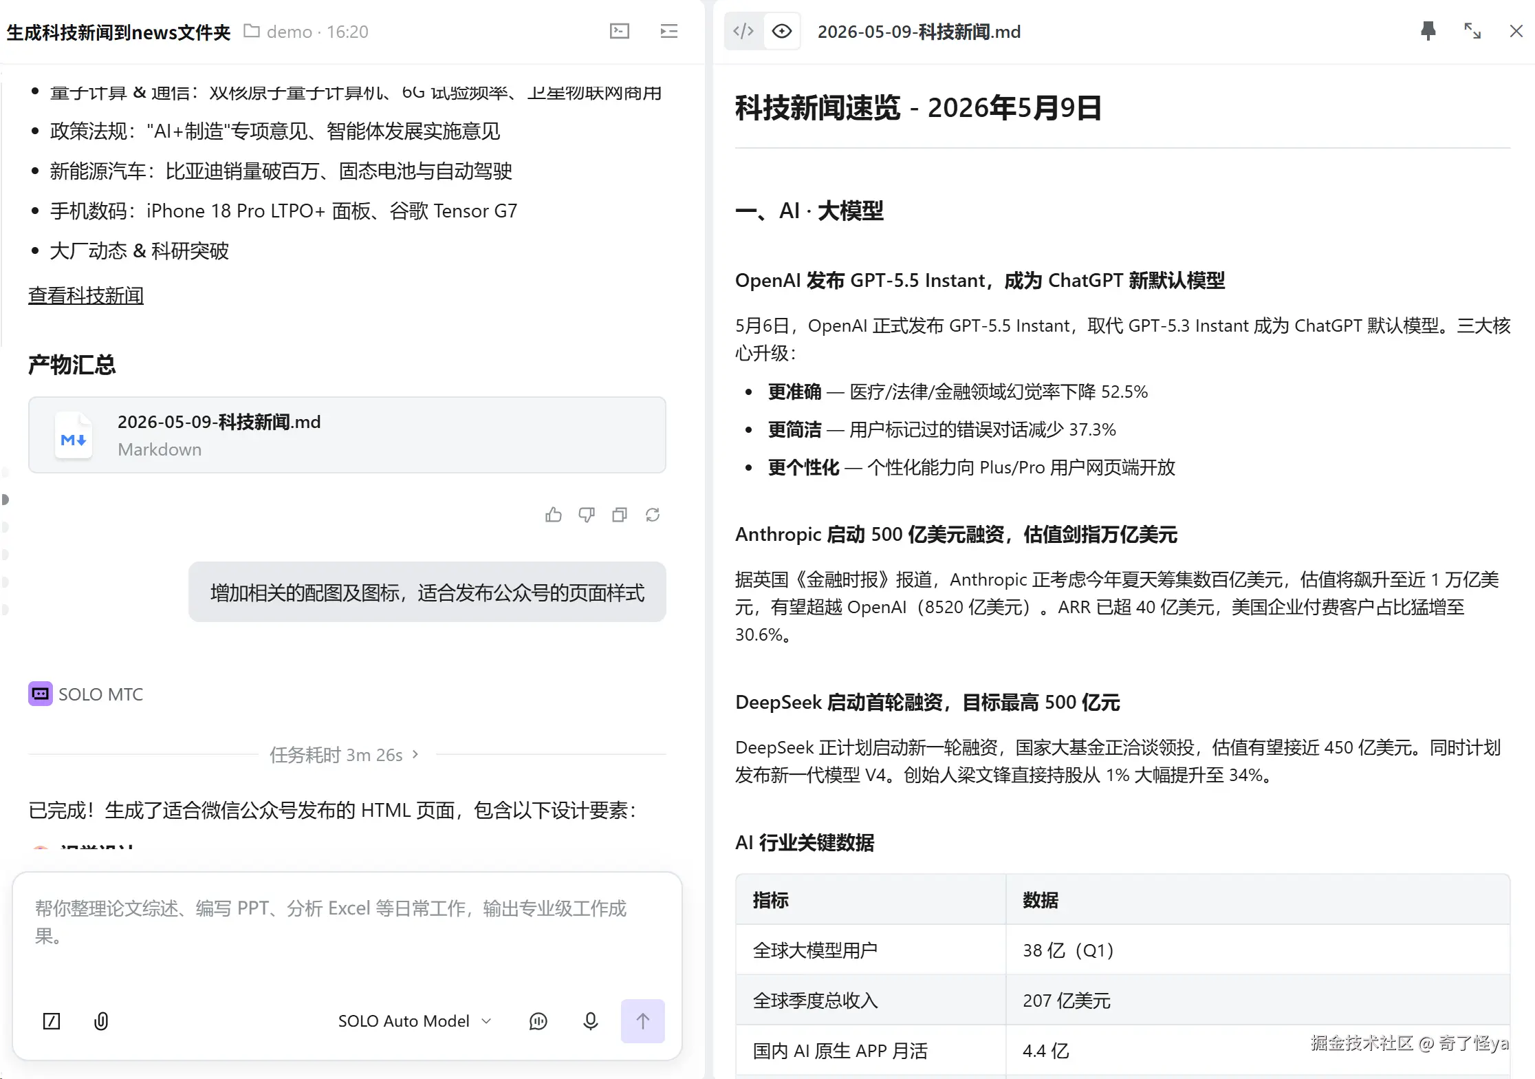The image size is (1535, 1079).
Task: Open the 2026-05-09-科技新闻.md file card
Action: click(x=347, y=435)
